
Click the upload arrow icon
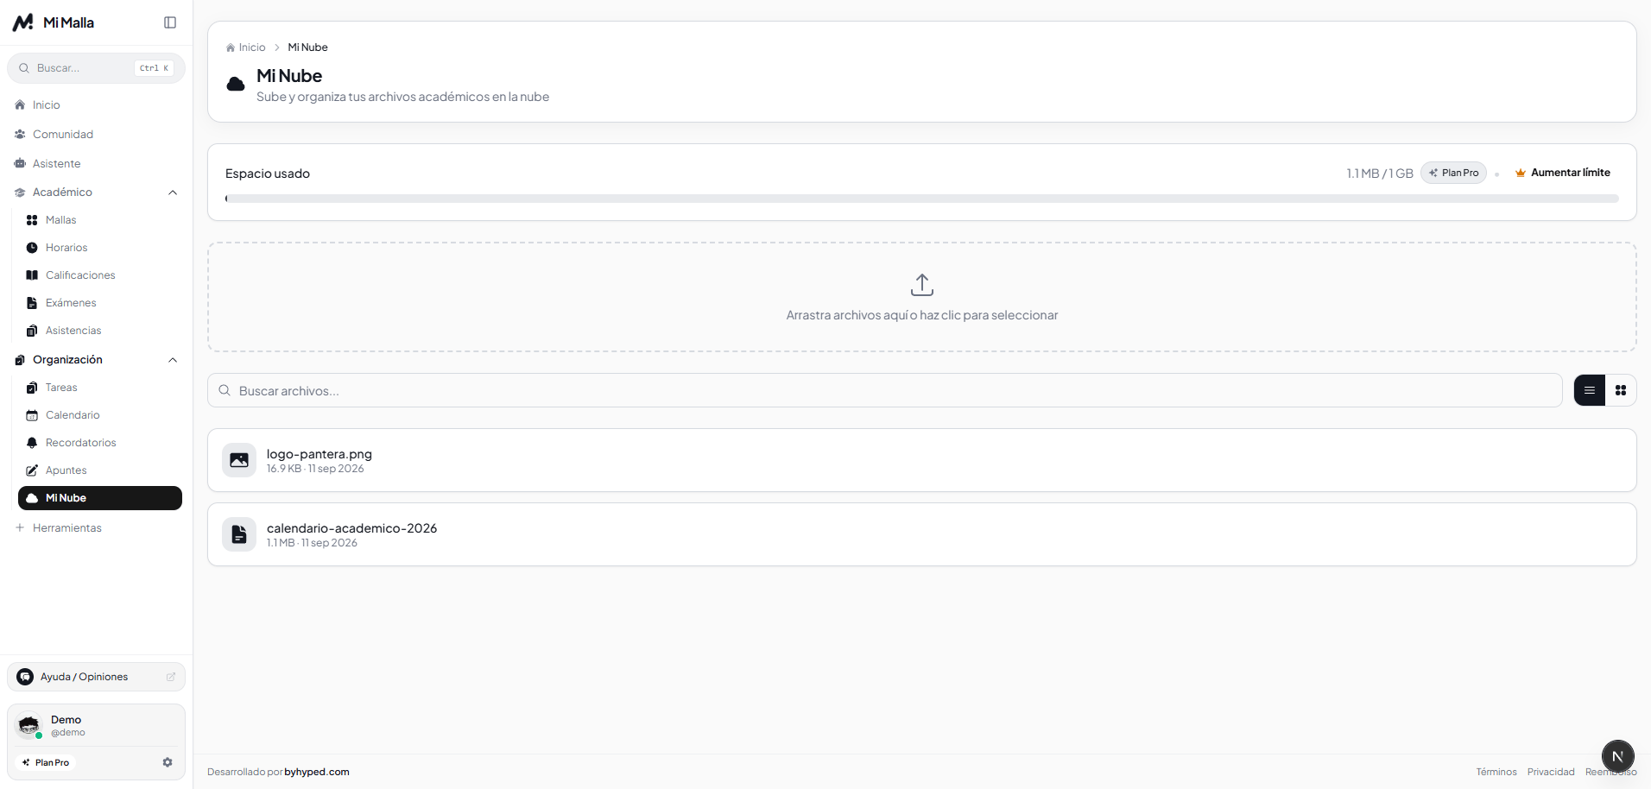[x=922, y=285]
